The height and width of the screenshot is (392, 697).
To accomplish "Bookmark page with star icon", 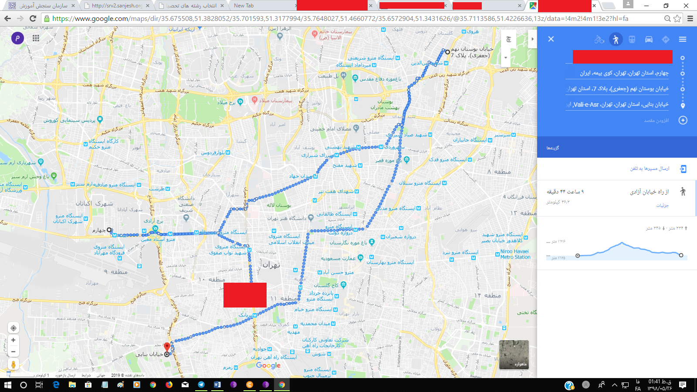I will pos(677,18).
